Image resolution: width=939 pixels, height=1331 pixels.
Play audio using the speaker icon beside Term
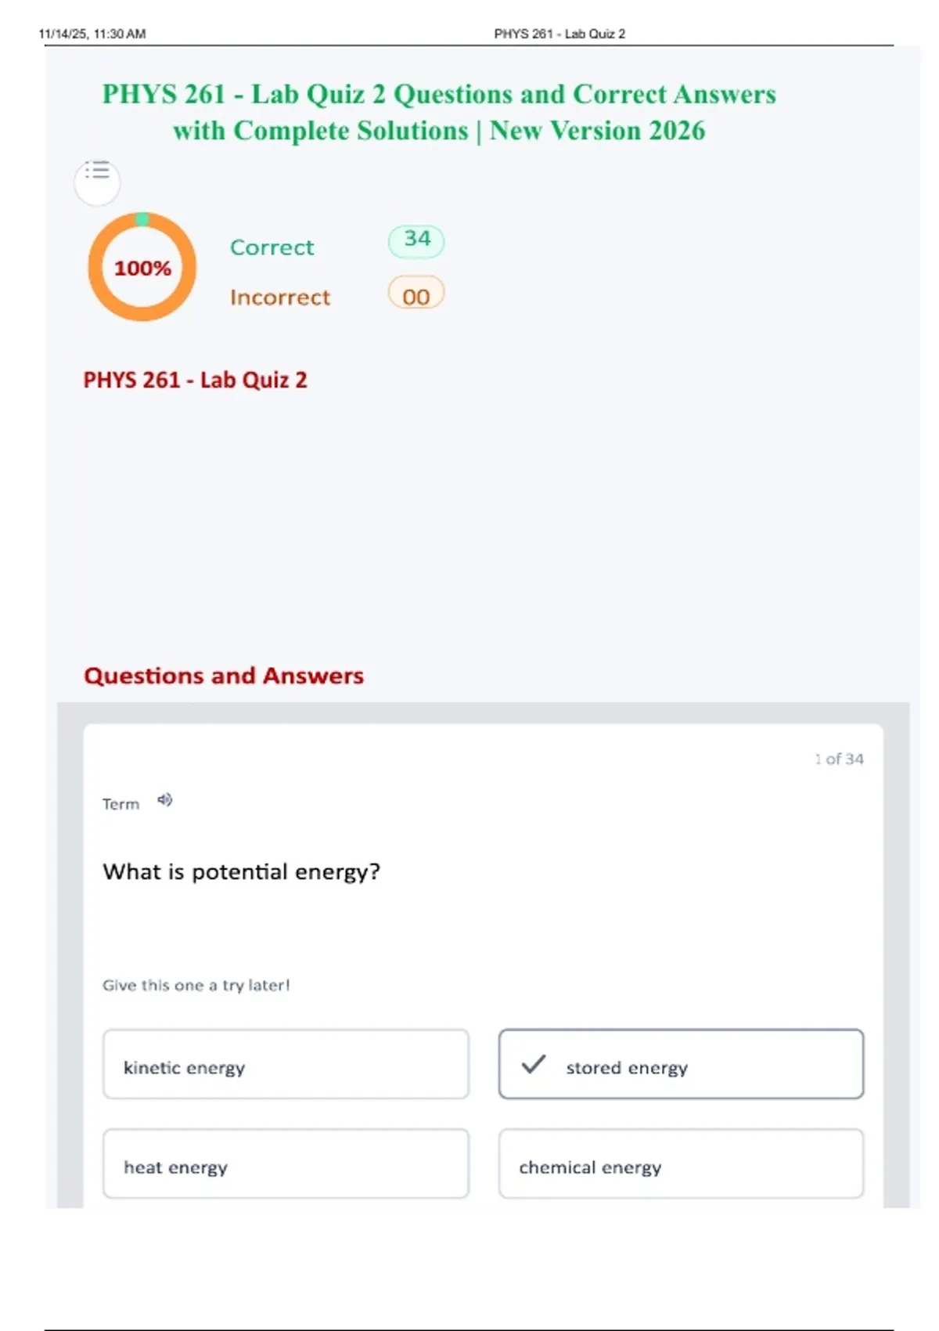pyautogui.click(x=164, y=799)
